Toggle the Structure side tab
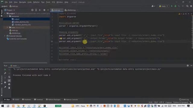This screenshot has height=108, width=193. pyautogui.click(x=2, y=80)
